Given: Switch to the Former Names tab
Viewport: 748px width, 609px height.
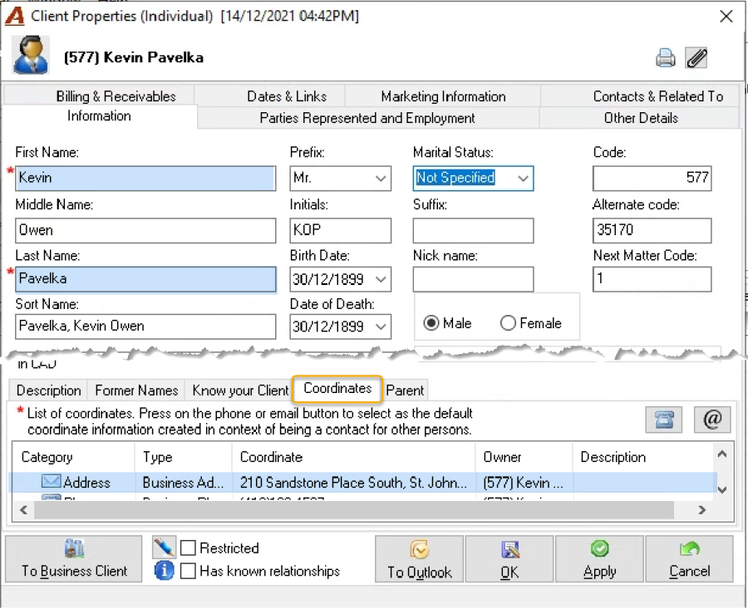Looking at the screenshot, I should (136, 390).
